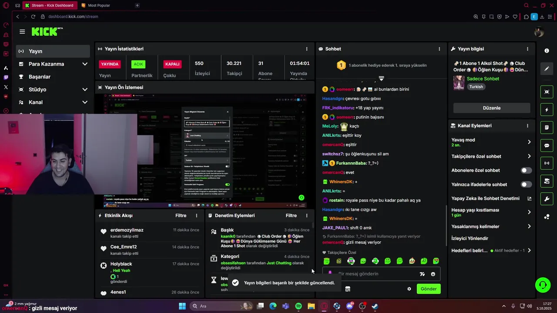Open Steam from taskbar
The image size is (557, 313).
[x=375, y=306]
